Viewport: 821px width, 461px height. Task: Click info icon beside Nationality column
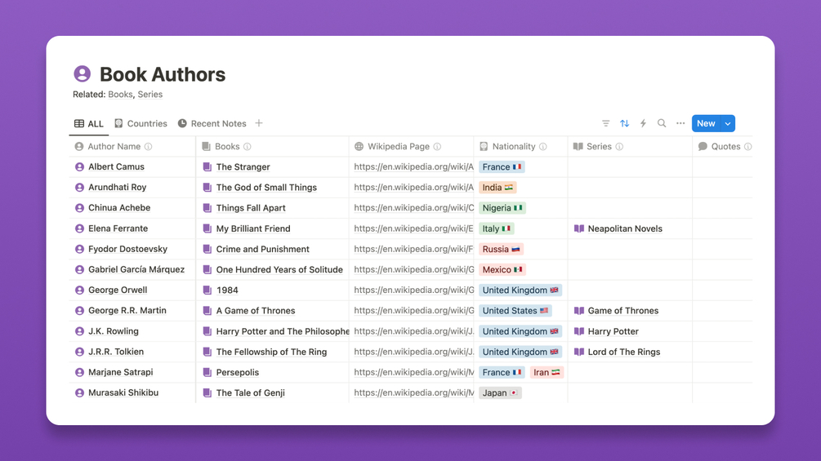543,146
